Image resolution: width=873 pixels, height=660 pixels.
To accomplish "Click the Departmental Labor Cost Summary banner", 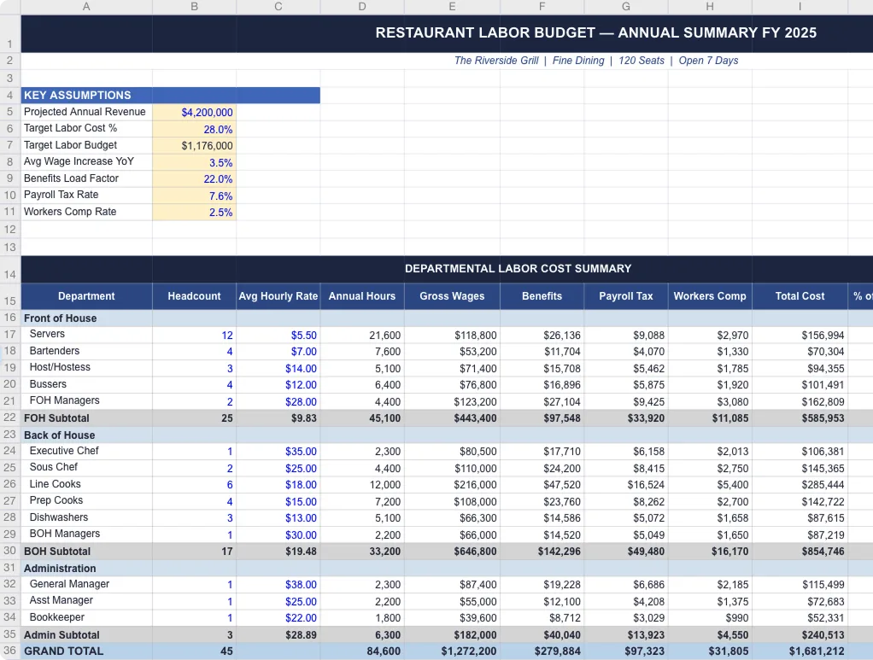I will 518,268.
